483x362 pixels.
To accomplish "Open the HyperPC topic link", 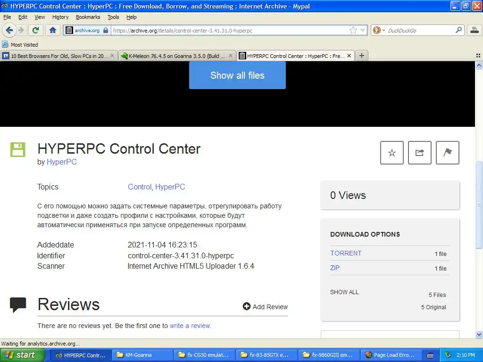I will (x=170, y=187).
